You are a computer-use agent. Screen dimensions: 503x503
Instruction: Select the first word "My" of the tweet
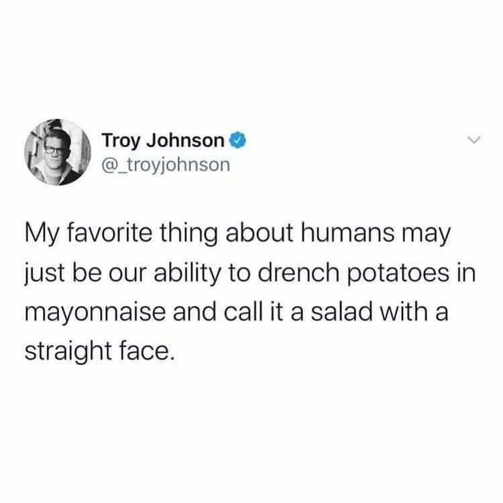pyautogui.click(x=42, y=235)
